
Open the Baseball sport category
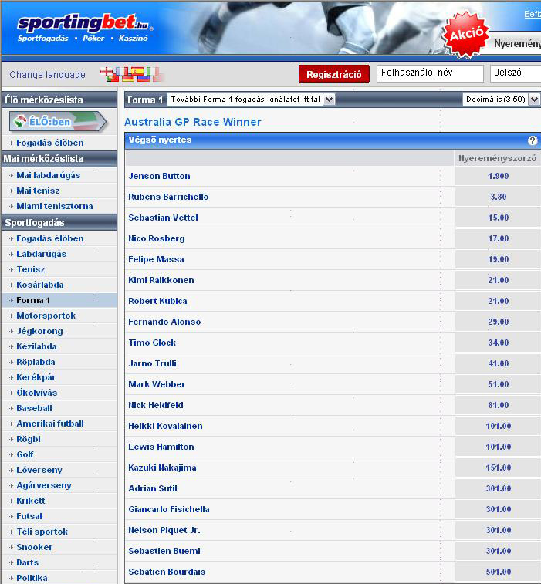[34, 408]
